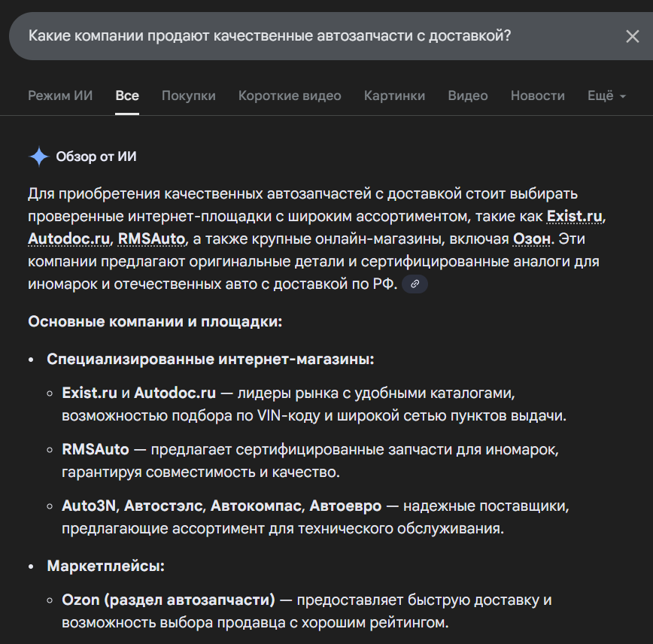Open the source link chip after the intro paragraph
Screen dimensions: 653x644
(x=415, y=284)
